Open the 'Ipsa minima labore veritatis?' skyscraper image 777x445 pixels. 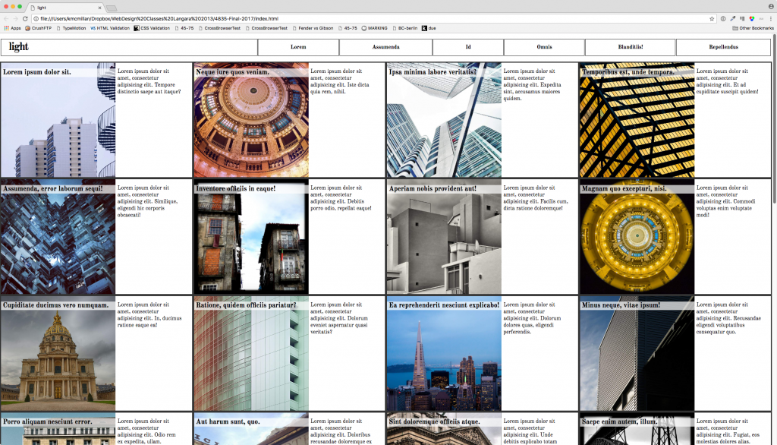[x=444, y=120]
